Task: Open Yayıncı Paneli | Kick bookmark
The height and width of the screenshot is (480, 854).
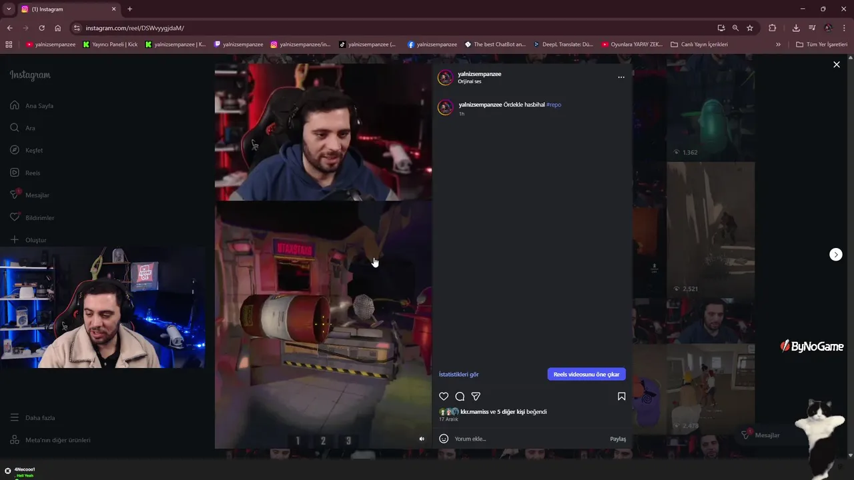Action: pyautogui.click(x=110, y=45)
